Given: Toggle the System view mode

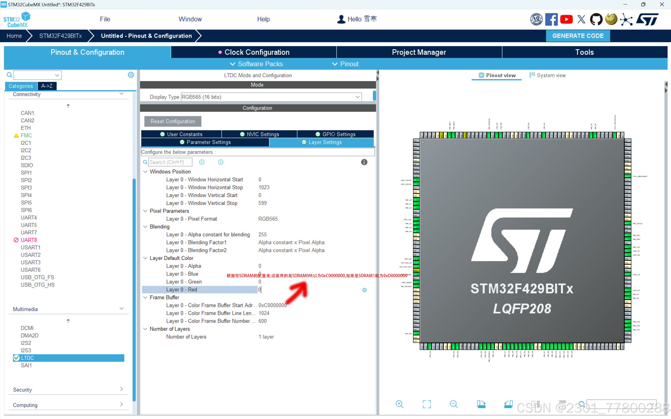Looking at the screenshot, I should tap(547, 75).
